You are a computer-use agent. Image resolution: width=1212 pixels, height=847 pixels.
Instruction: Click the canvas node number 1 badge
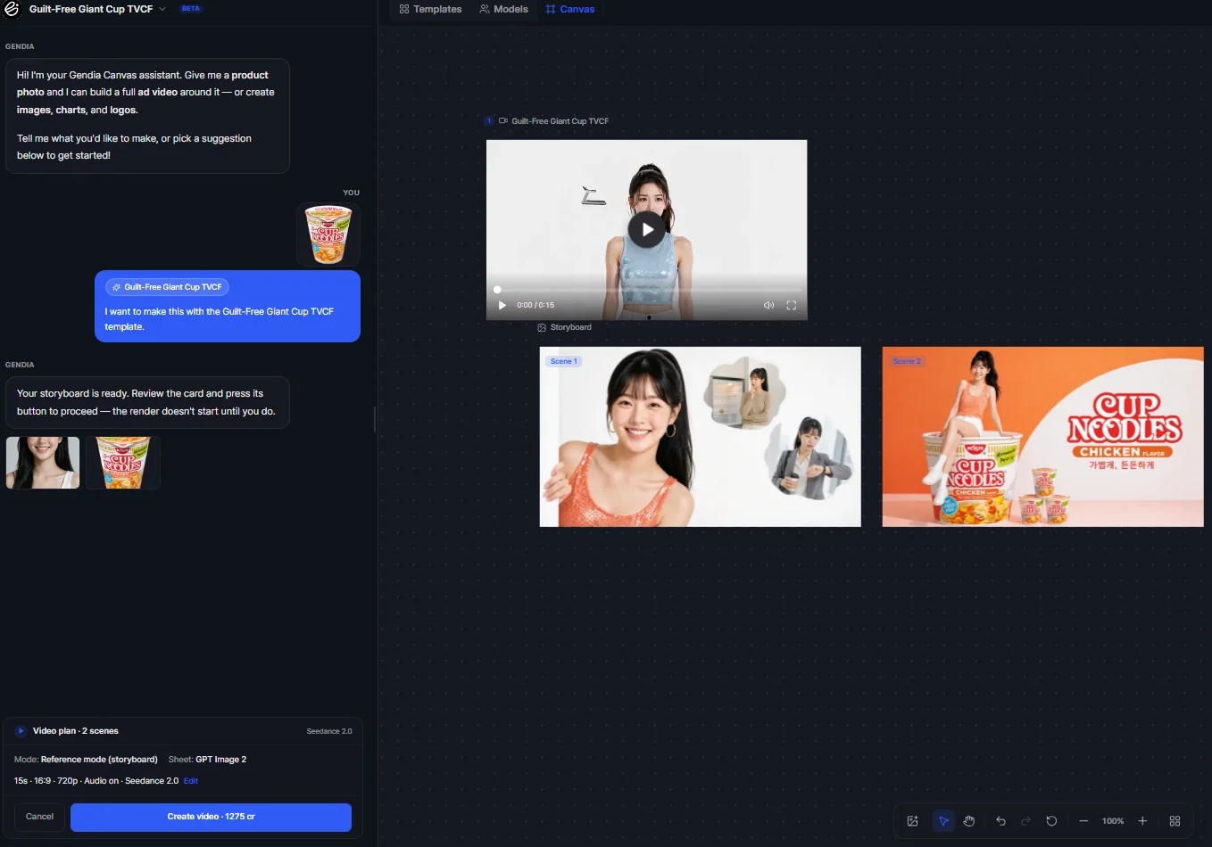tap(489, 120)
